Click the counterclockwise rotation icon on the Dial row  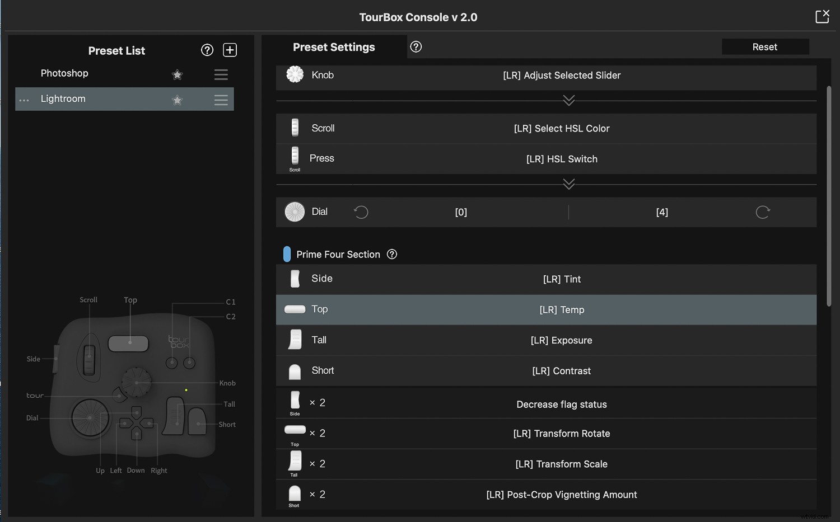click(361, 212)
